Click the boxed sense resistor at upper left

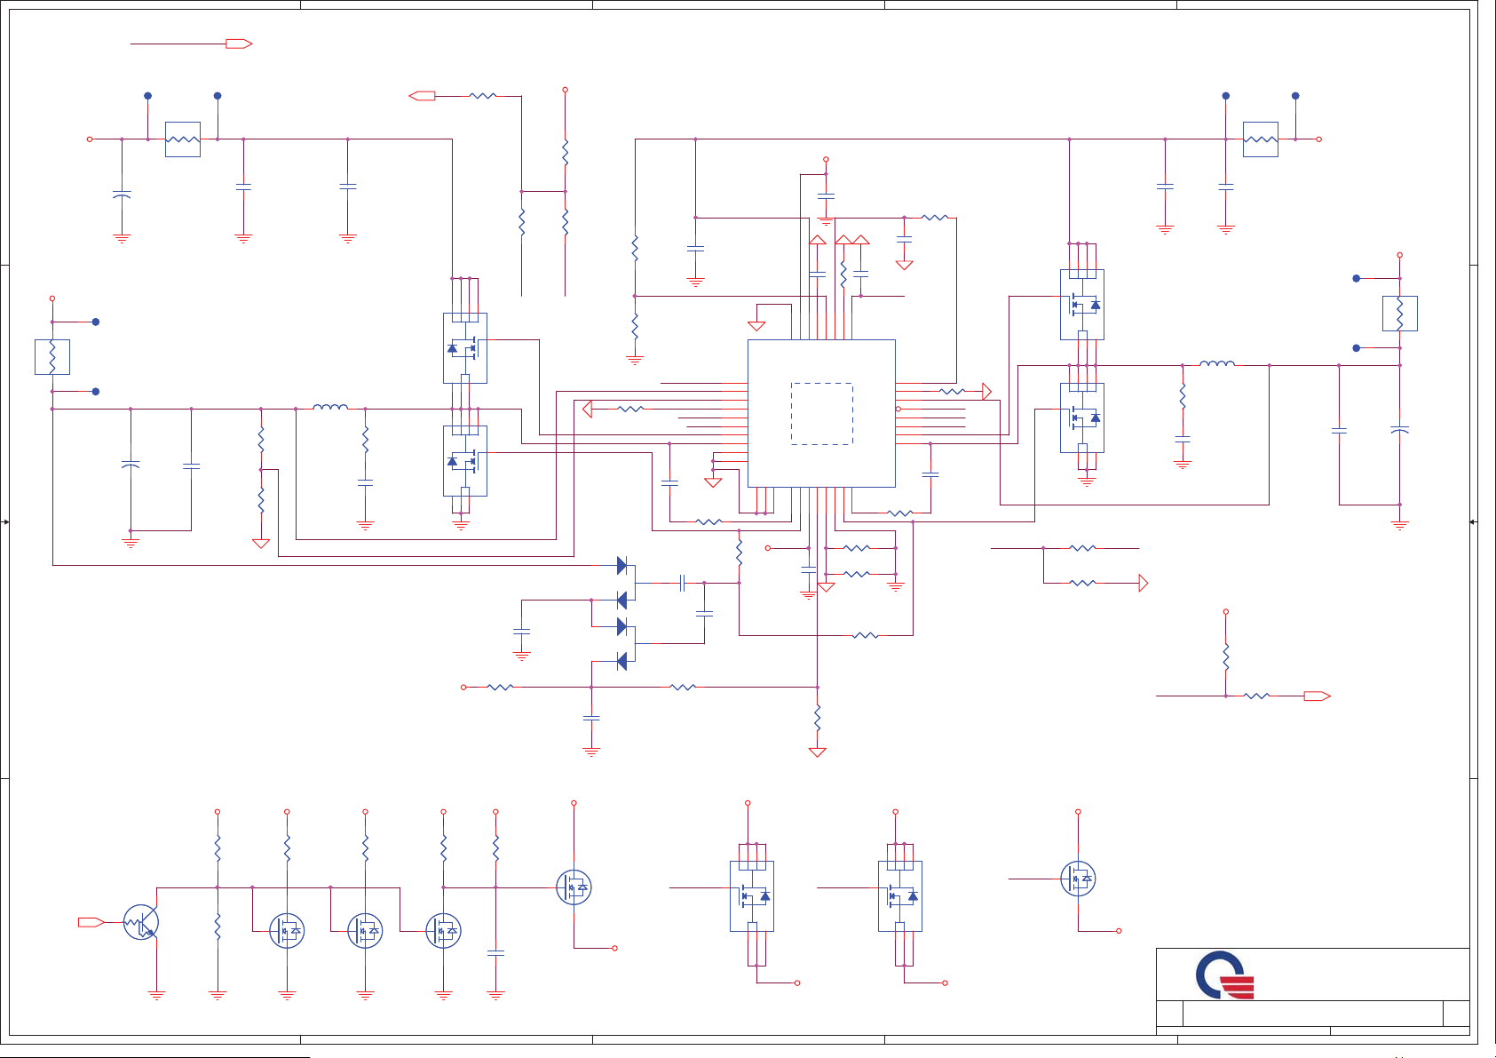pos(183,139)
